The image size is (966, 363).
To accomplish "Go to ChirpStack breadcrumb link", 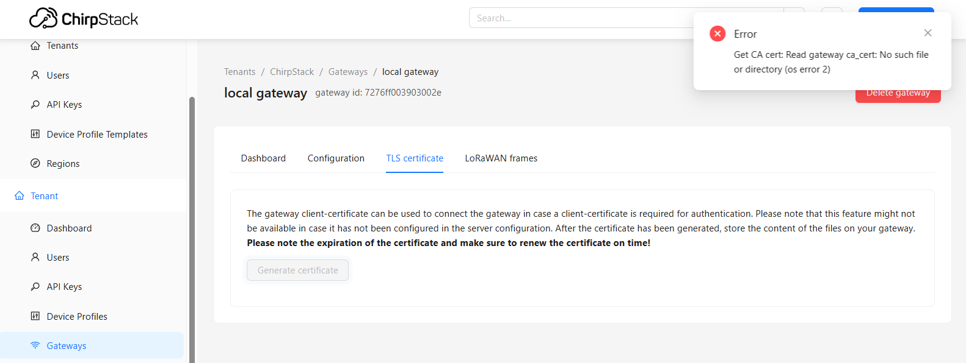I will pos(292,72).
